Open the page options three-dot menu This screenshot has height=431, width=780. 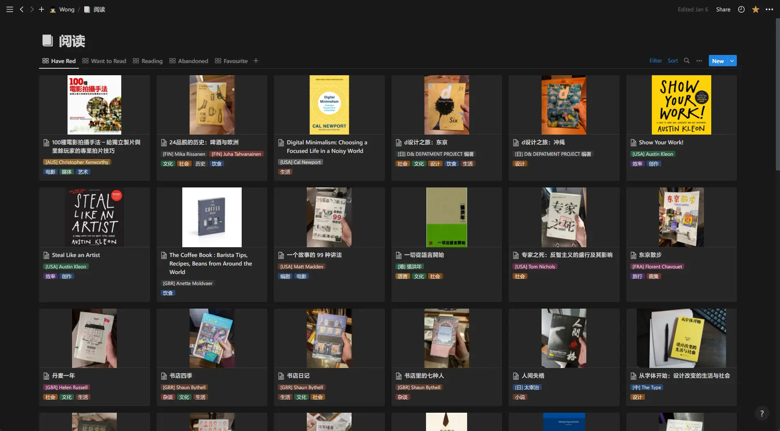pyautogui.click(x=769, y=9)
